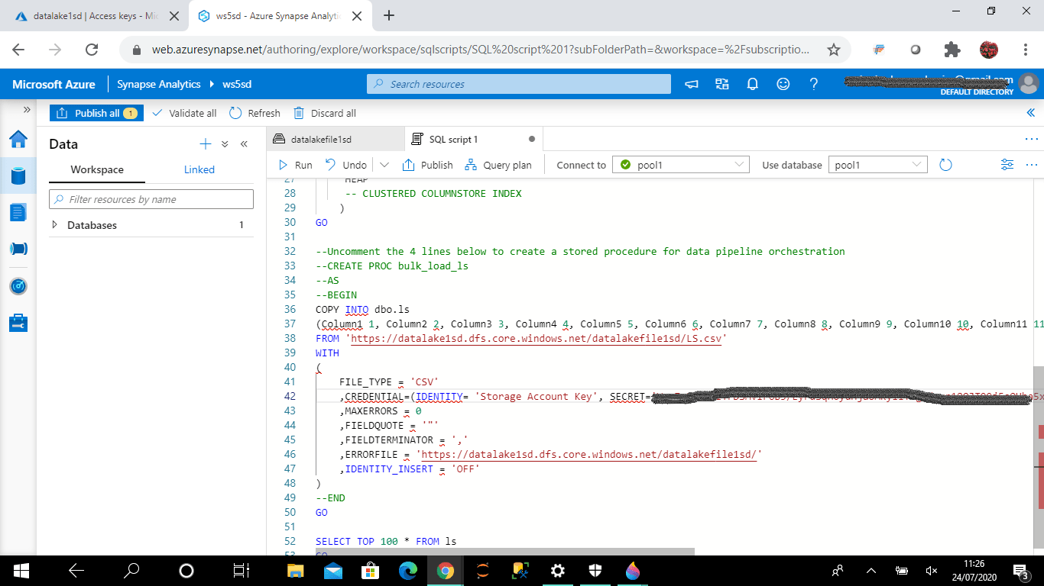
Task: Click the Query plan button
Action: tap(498, 165)
